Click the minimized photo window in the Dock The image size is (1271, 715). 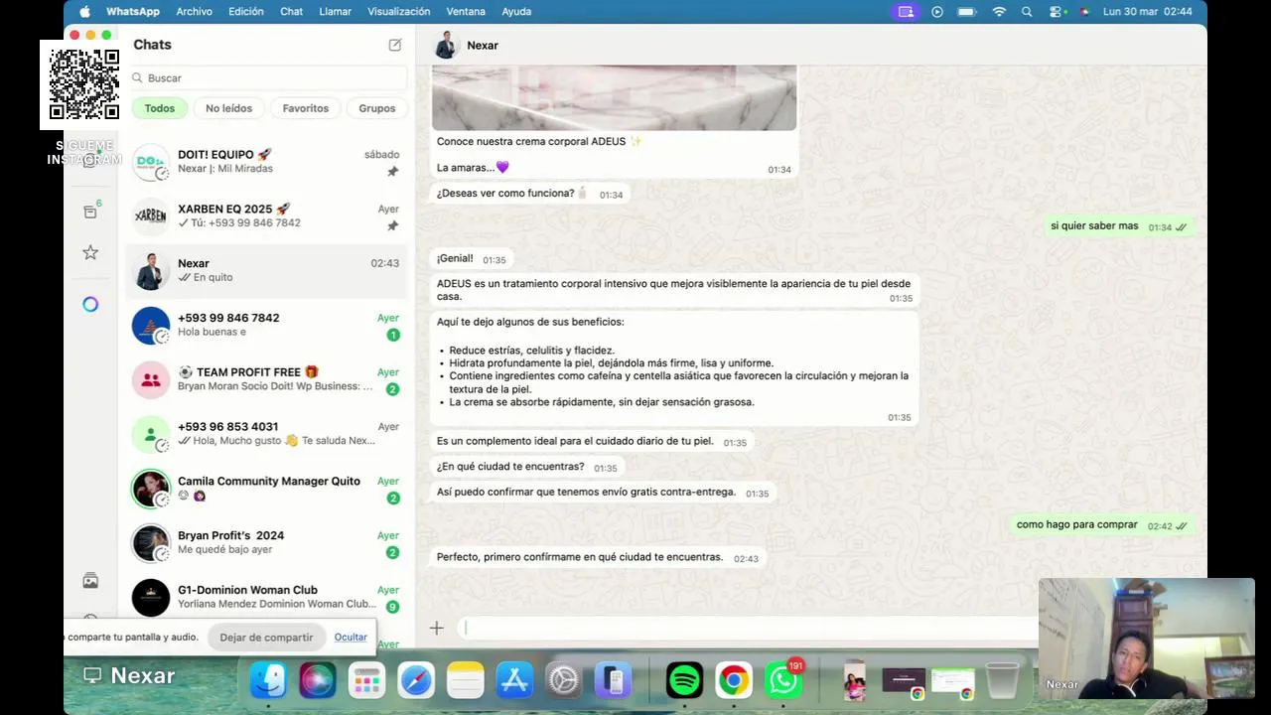(x=855, y=680)
